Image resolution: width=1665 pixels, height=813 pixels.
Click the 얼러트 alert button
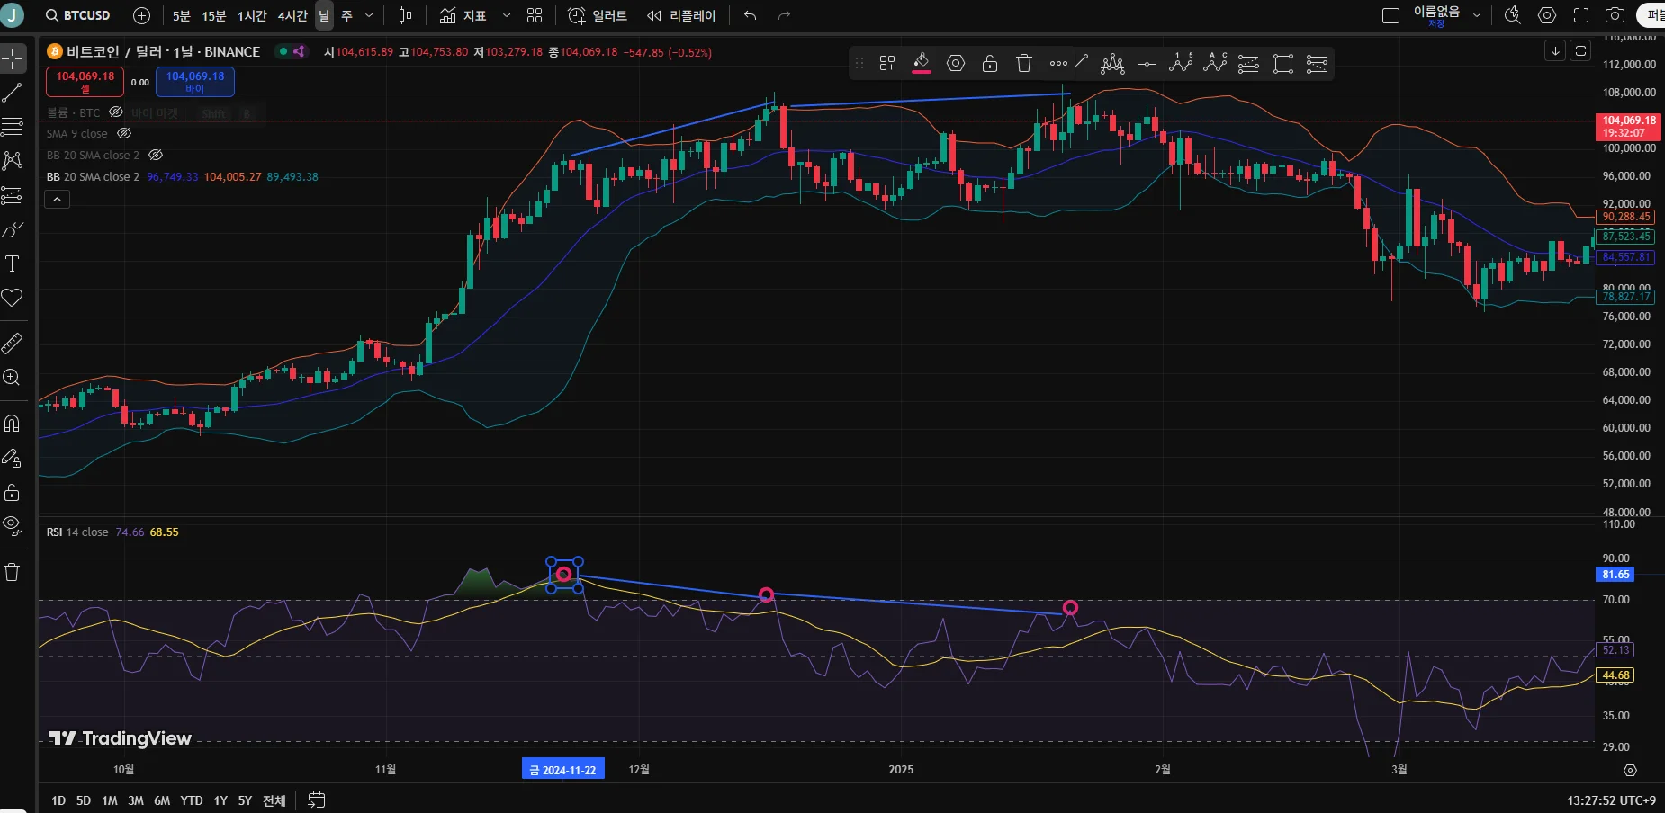point(598,15)
